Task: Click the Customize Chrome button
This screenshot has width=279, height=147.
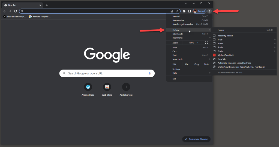Action: pos(196,139)
